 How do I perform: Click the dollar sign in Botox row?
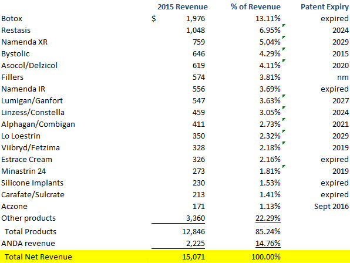click(154, 19)
